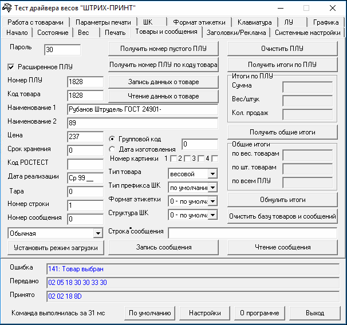Switch to the Графика tab
The width and height of the screenshot is (347, 325).
[326, 22]
